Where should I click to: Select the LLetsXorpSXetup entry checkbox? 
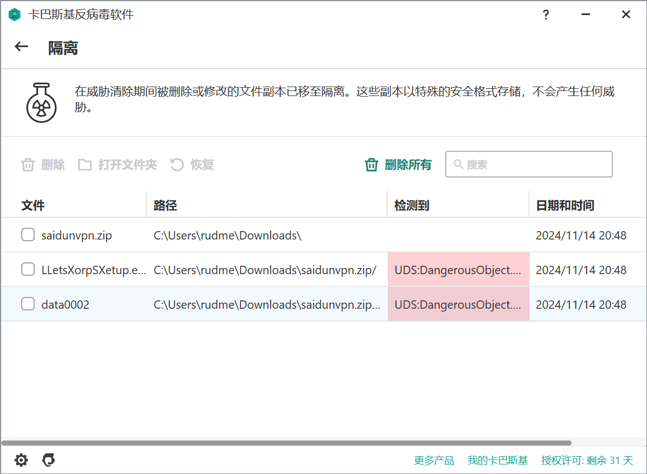(28, 269)
